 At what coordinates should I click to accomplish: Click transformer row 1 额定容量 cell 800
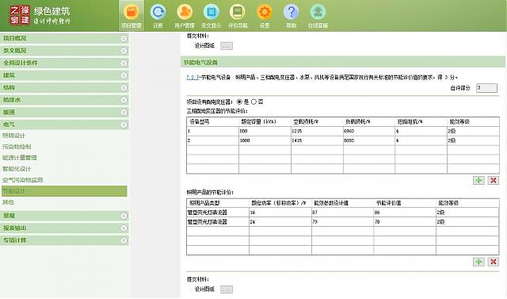point(265,131)
